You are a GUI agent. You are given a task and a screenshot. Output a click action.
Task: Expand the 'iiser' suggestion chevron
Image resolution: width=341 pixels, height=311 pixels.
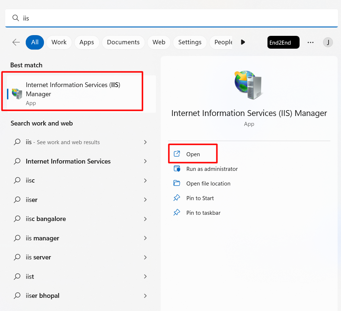(145, 200)
